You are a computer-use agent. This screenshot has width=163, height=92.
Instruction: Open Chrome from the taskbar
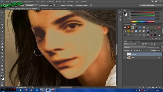(x=43, y=90)
